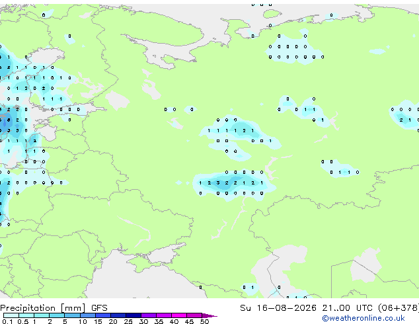The width and height of the screenshot is (419, 324).
Task: Click the legend scale label "25"
Action: tap(128, 321)
